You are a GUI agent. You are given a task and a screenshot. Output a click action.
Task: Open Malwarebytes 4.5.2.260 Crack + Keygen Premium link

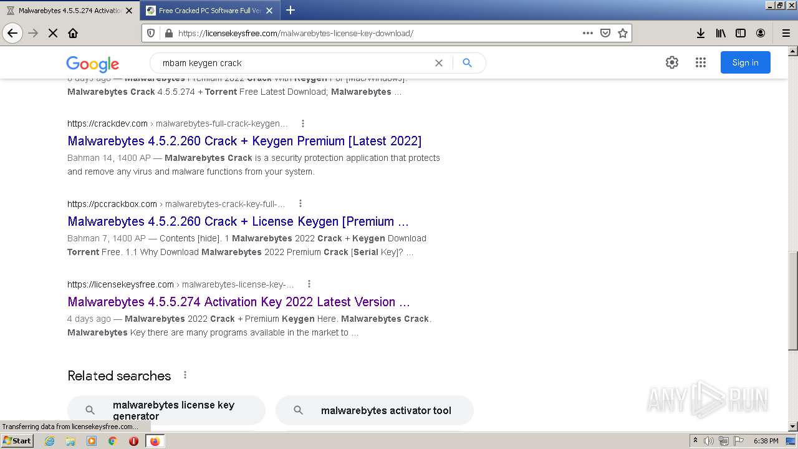244,141
